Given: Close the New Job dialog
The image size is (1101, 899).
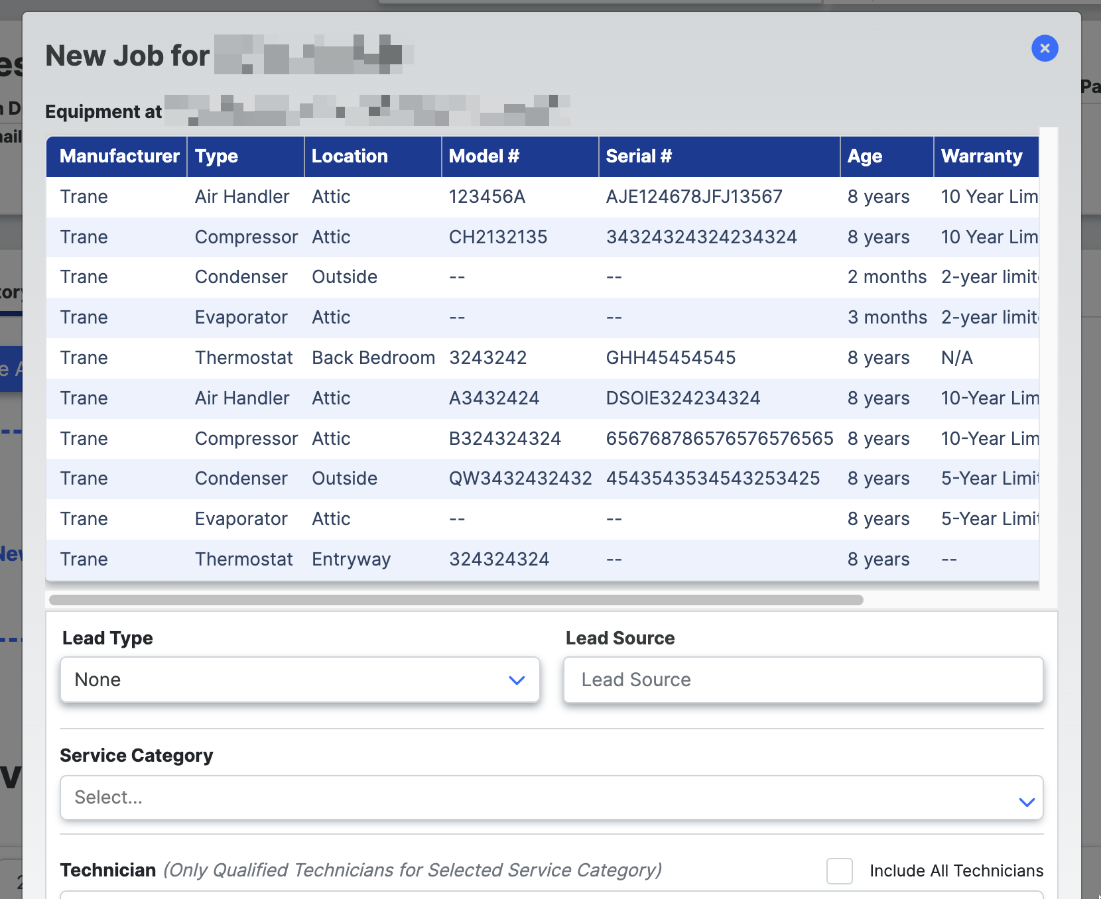Looking at the screenshot, I should [1045, 48].
